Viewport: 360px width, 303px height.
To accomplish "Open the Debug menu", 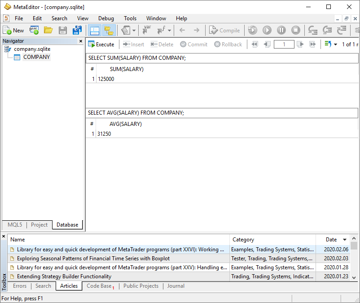I will coord(106,18).
